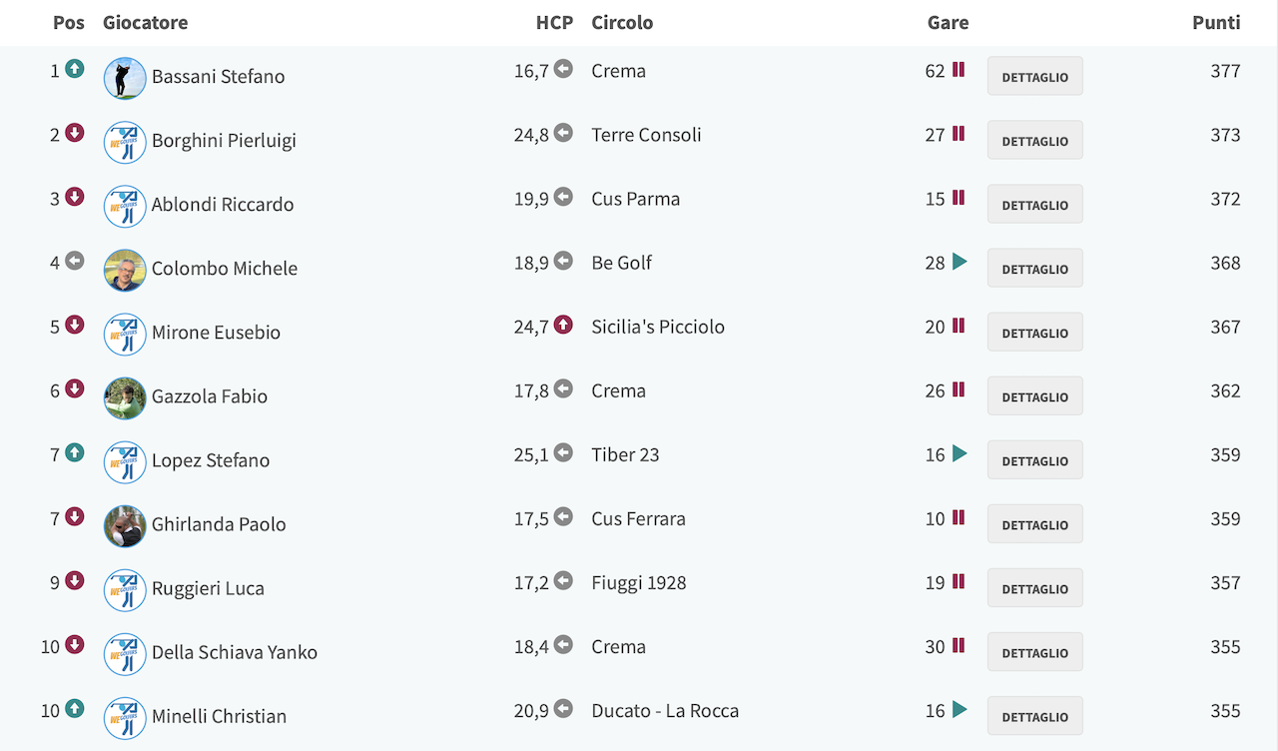
Task: Click the pause icon next to 62 gare
Action: 958,70
